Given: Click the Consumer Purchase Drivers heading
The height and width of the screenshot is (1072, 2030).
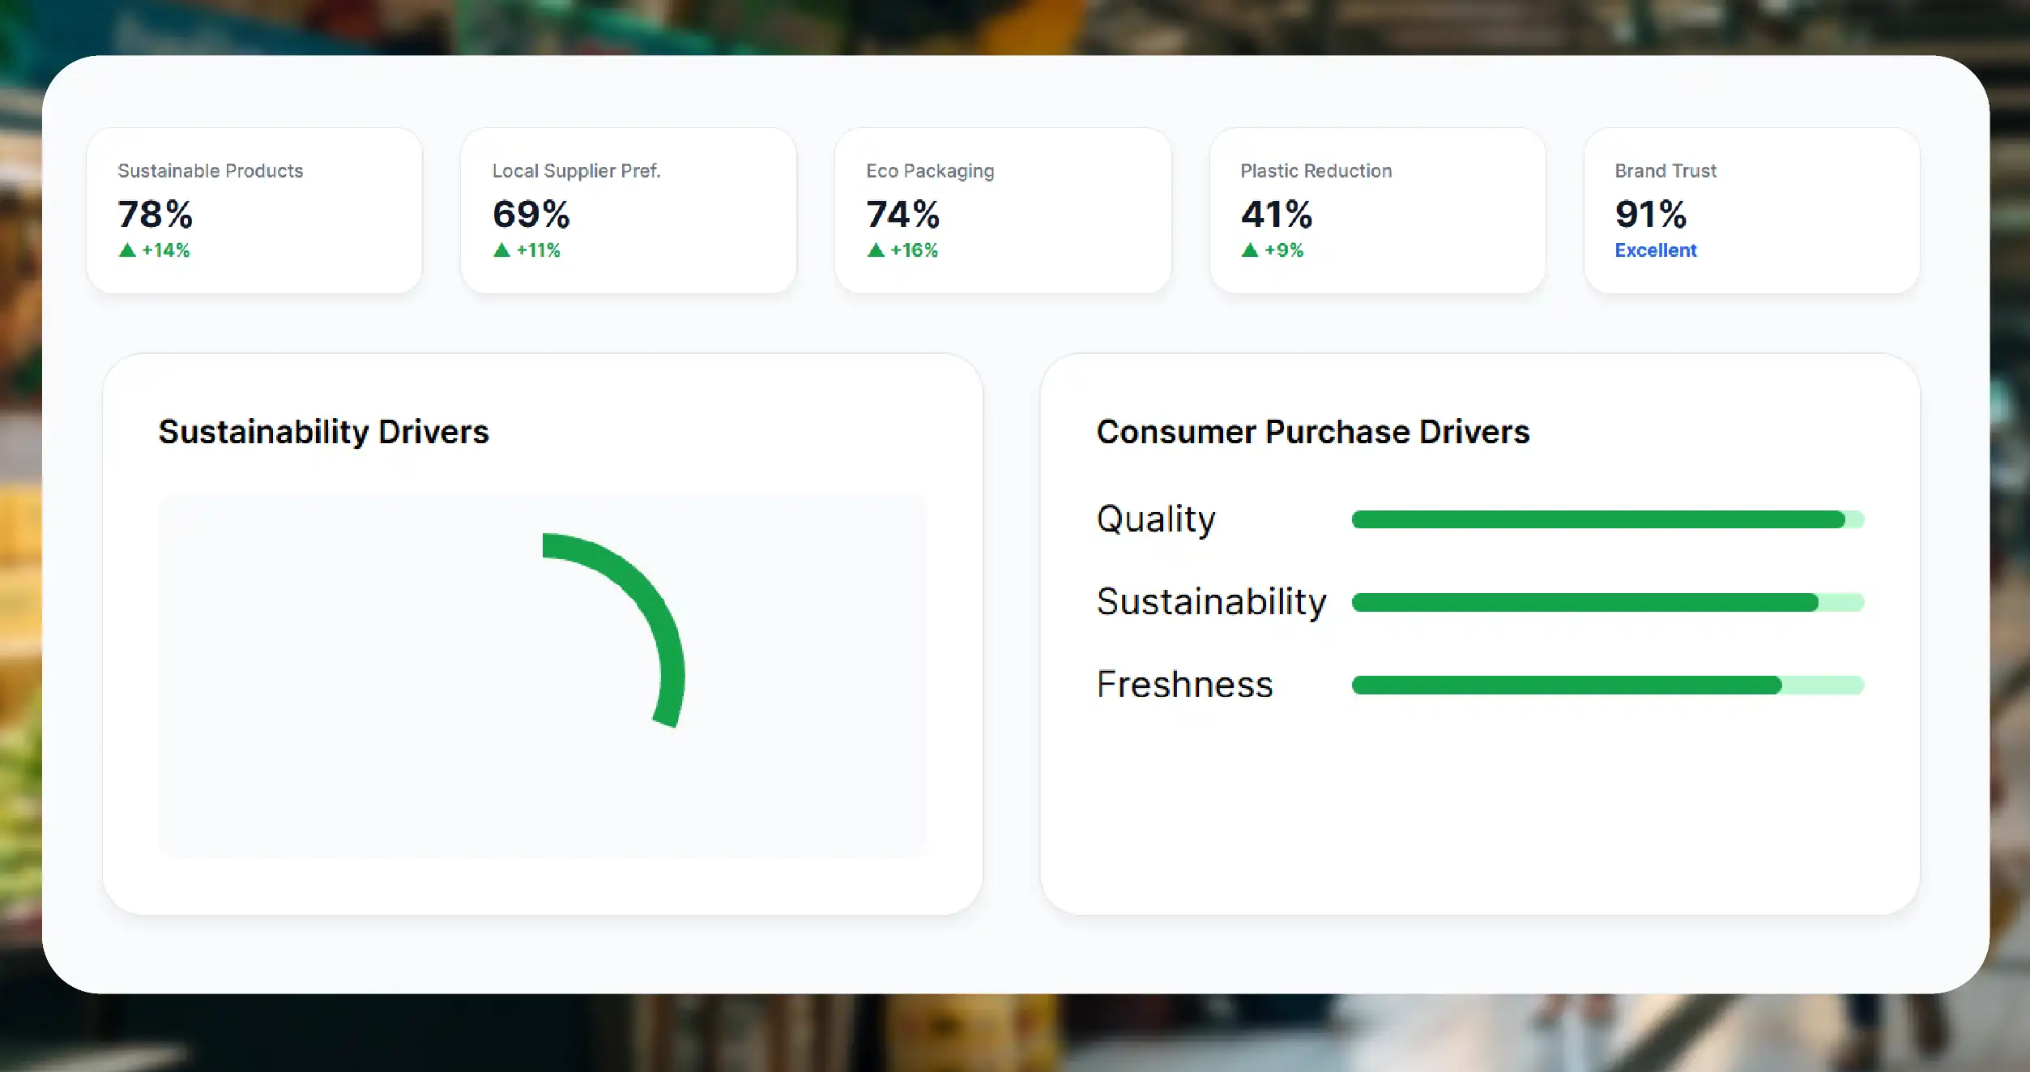Looking at the screenshot, I should [1313, 432].
